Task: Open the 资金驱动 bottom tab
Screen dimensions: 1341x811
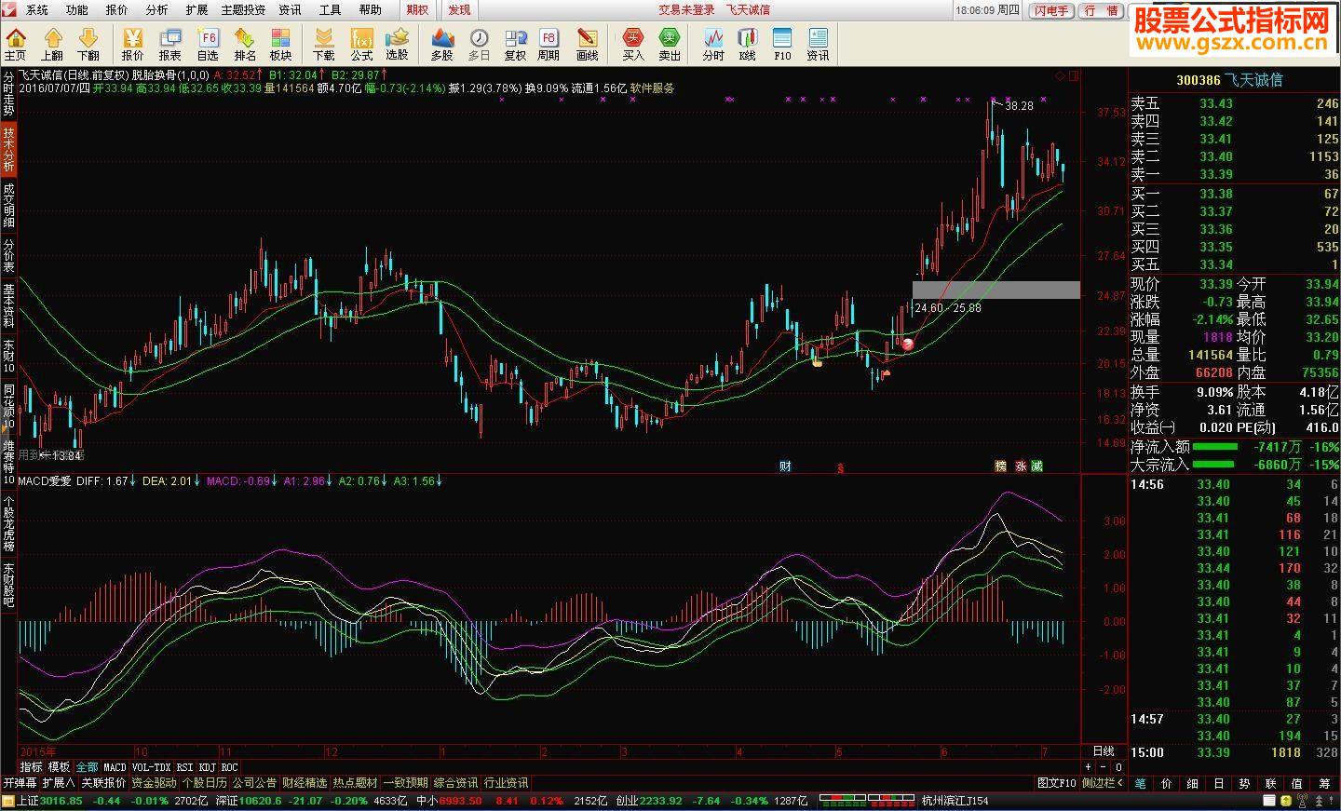Action: pos(154,783)
